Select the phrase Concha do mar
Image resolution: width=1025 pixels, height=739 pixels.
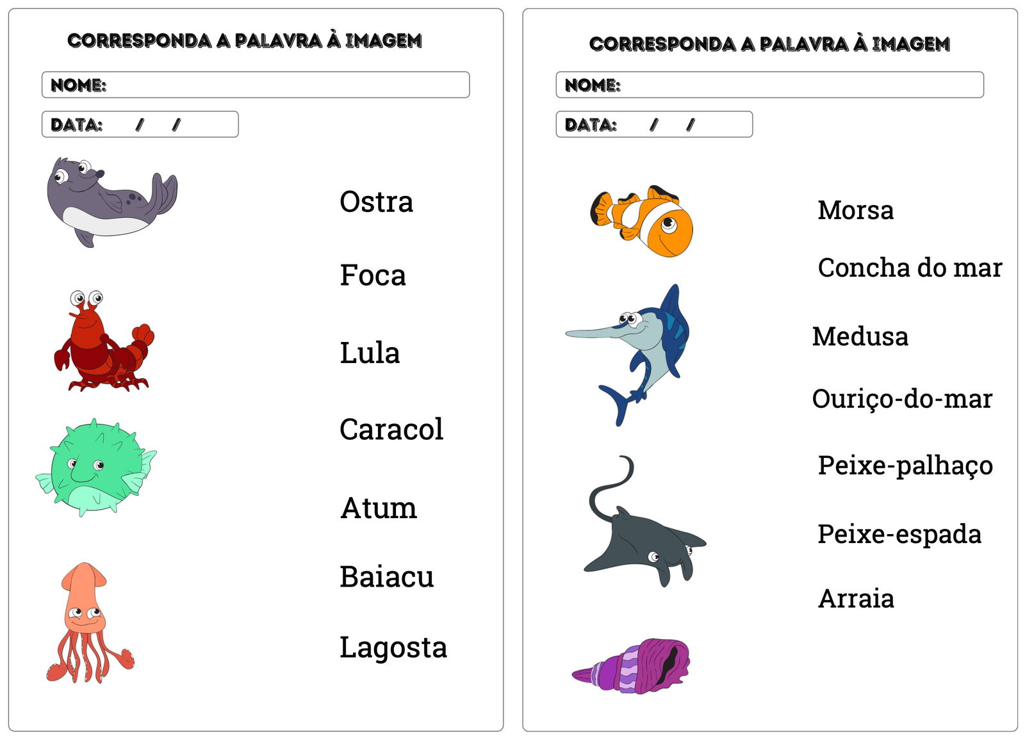910,268
